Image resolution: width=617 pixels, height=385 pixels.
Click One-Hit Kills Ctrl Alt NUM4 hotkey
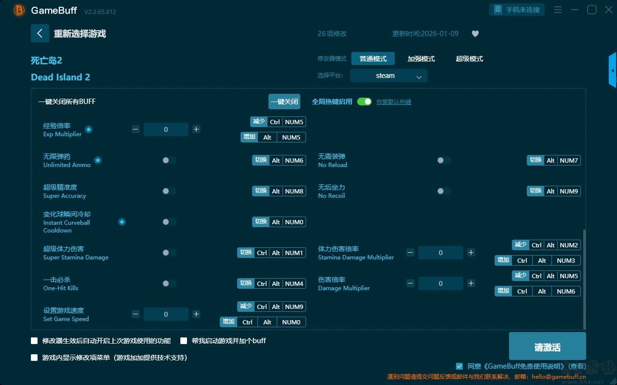[272, 283]
